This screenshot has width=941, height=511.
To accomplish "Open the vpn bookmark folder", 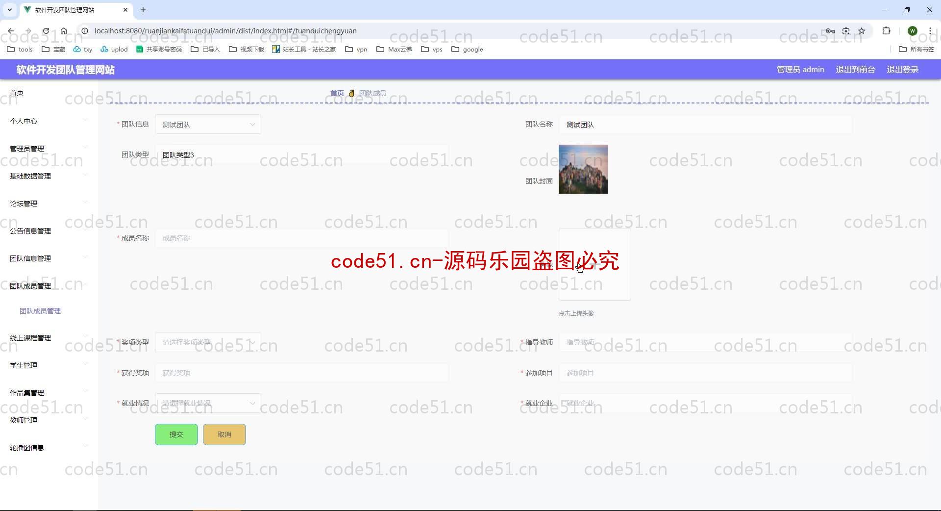I will [356, 49].
